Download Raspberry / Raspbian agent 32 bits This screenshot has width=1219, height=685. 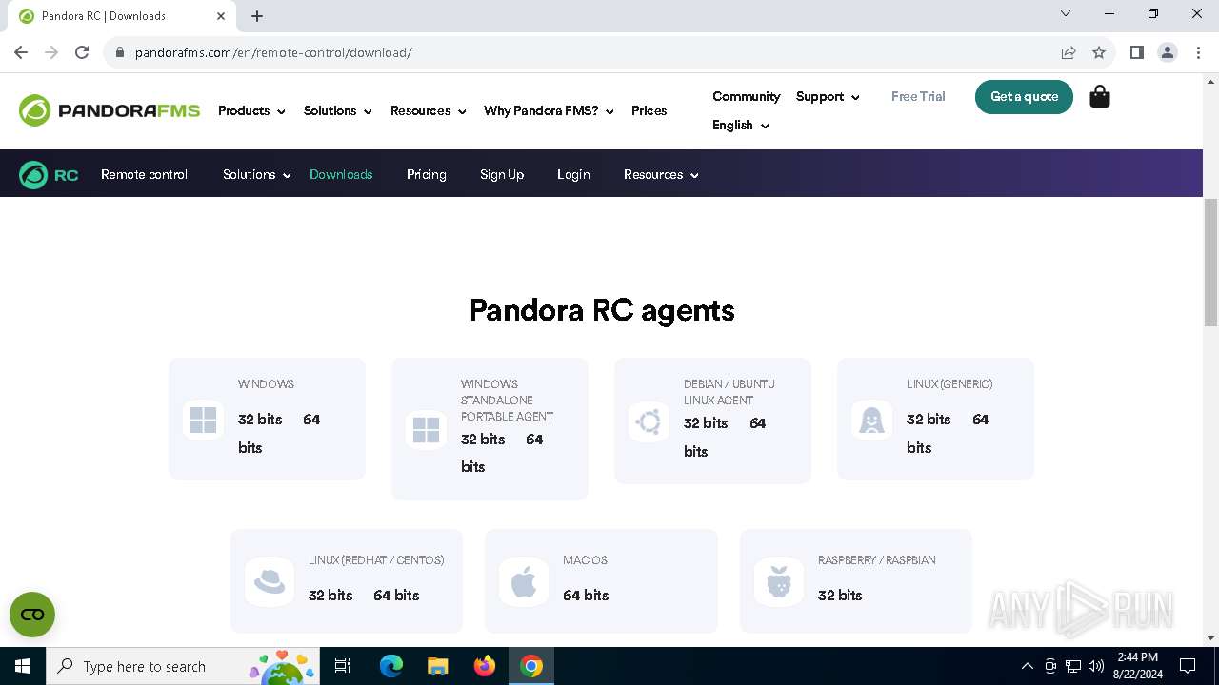(x=840, y=596)
